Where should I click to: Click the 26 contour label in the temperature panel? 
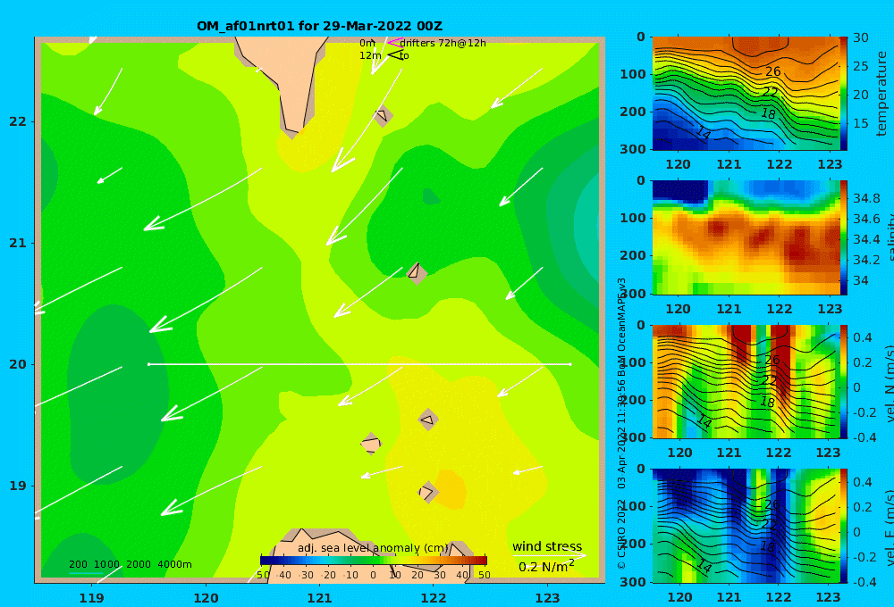[x=772, y=71]
